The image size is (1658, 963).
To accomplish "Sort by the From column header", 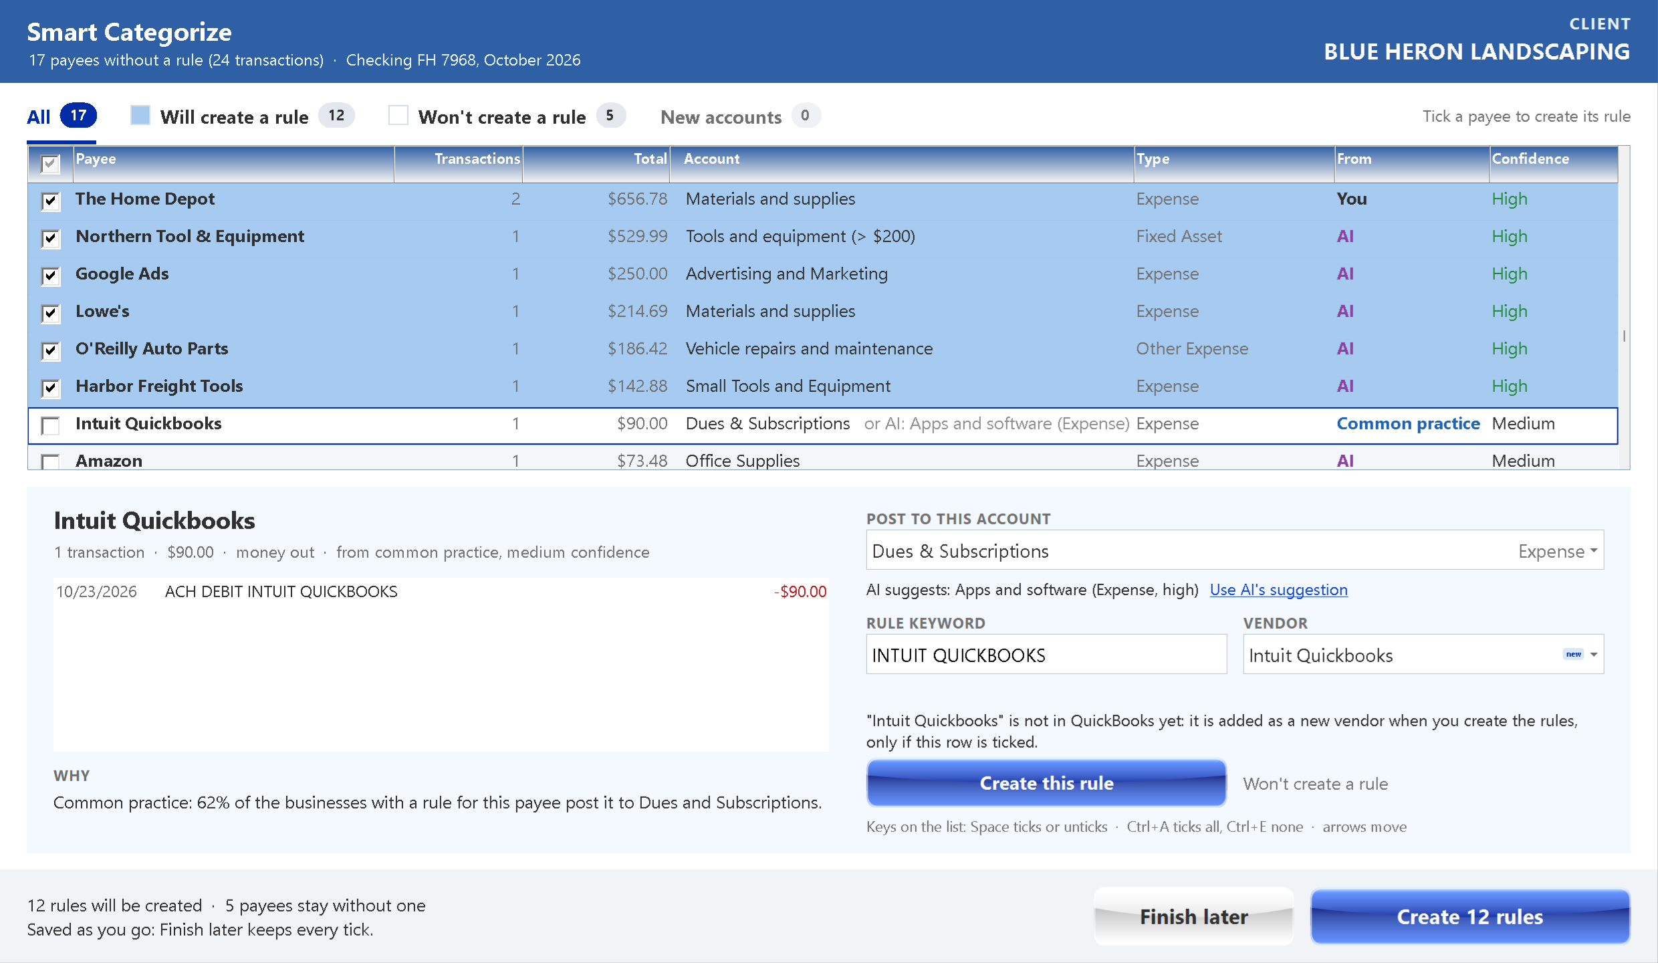I will 1412,163.
